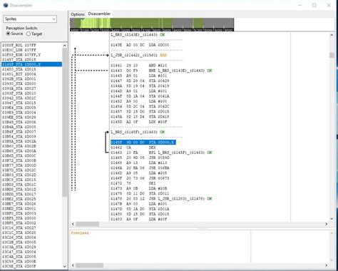Click the address list vertical scrollbar thumb
Image resolution: width=338 pixels, height=271 pixels.
[65, 123]
